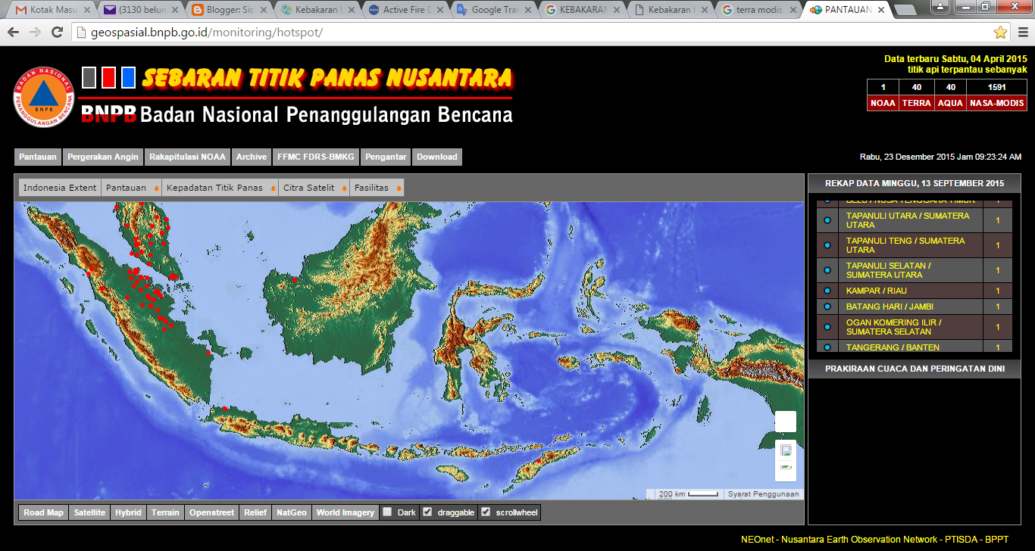Click blank white map control box
The image size is (1035, 551).
coord(786,422)
